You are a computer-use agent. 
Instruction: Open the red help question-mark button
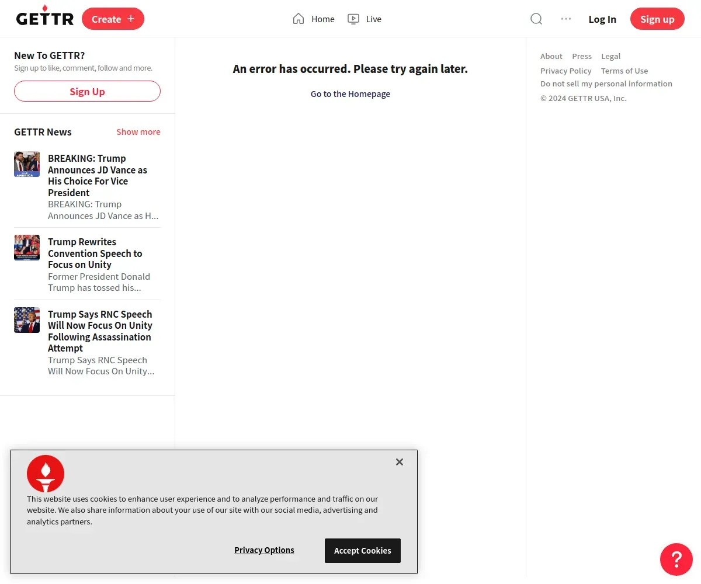pyautogui.click(x=676, y=559)
